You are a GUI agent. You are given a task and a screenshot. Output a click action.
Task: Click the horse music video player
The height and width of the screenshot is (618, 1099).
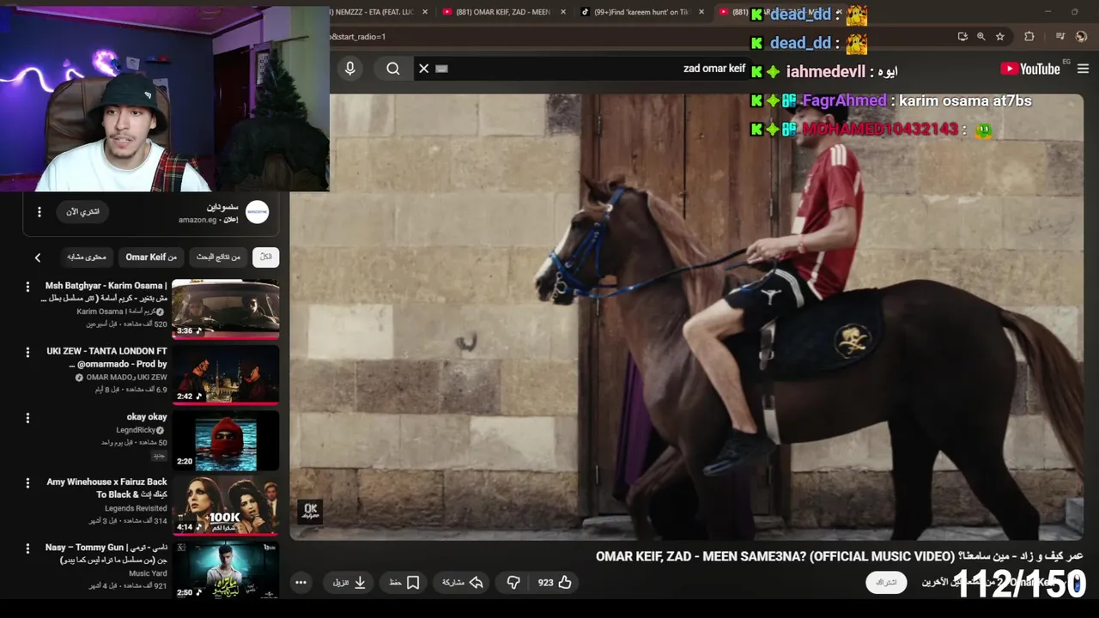point(686,317)
